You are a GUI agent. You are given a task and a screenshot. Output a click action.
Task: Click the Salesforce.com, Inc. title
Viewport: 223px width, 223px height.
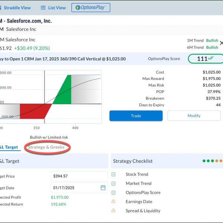click(29, 21)
